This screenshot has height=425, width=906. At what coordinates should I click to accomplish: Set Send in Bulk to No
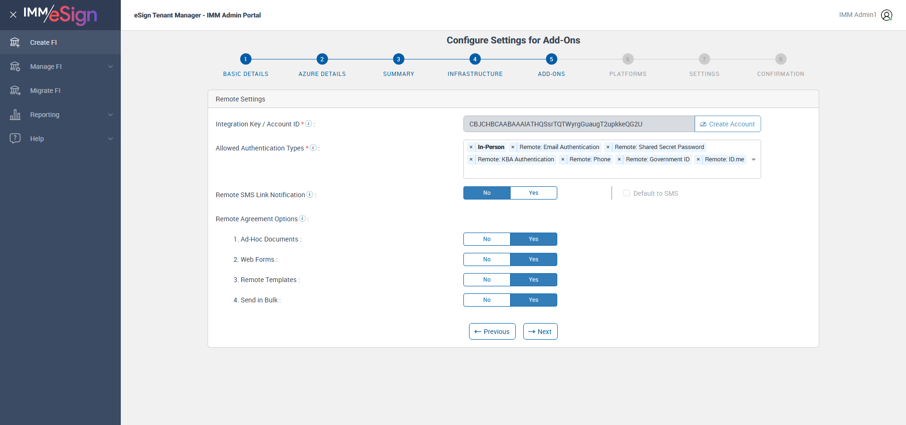[x=487, y=300]
